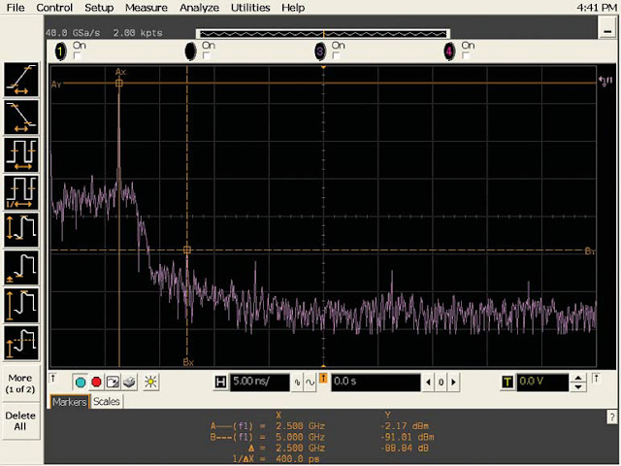
Task: Click the trigger edge indicator at graticule corner
Action: (x=605, y=82)
